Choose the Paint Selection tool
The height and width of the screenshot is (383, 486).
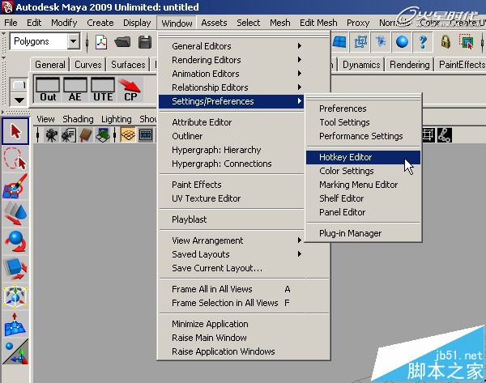click(15, 186)
